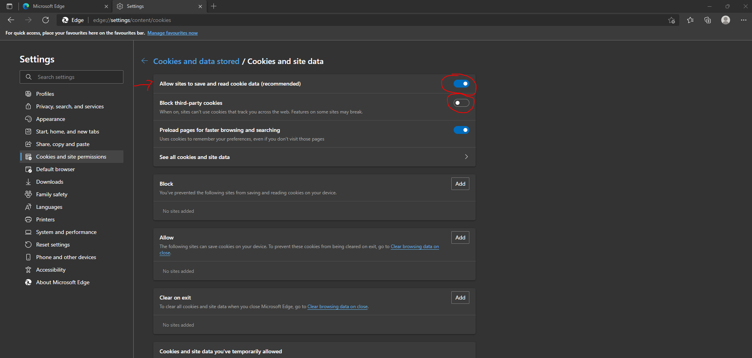Open System and performance section

[x=72, y=232]
